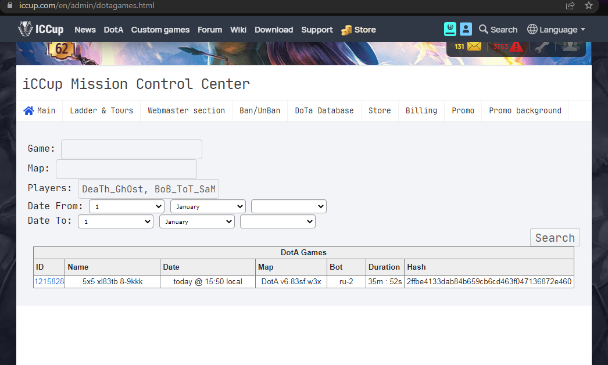The image size is (608, 365).
Task: Open the Language globe menu
Action: pos(556,30)
